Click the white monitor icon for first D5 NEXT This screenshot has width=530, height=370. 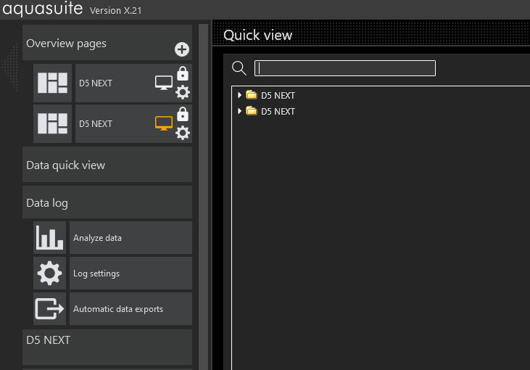click(x=164, y=83)
